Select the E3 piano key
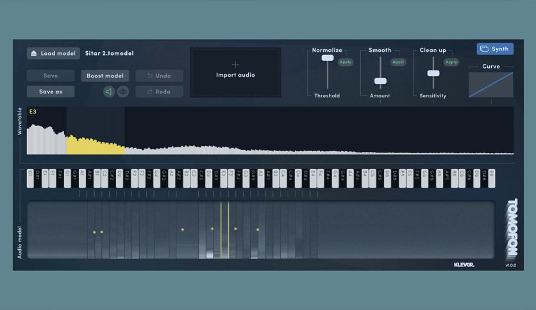This screenshot has width=536, height=310. [224, 178]
